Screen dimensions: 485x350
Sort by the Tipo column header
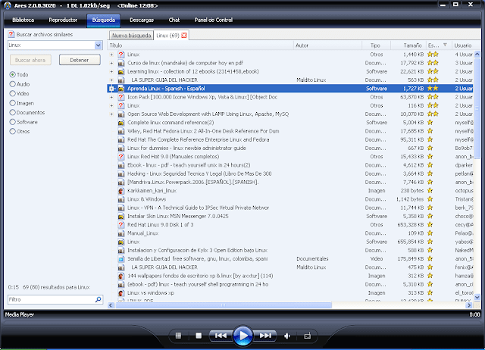point(376,45)
